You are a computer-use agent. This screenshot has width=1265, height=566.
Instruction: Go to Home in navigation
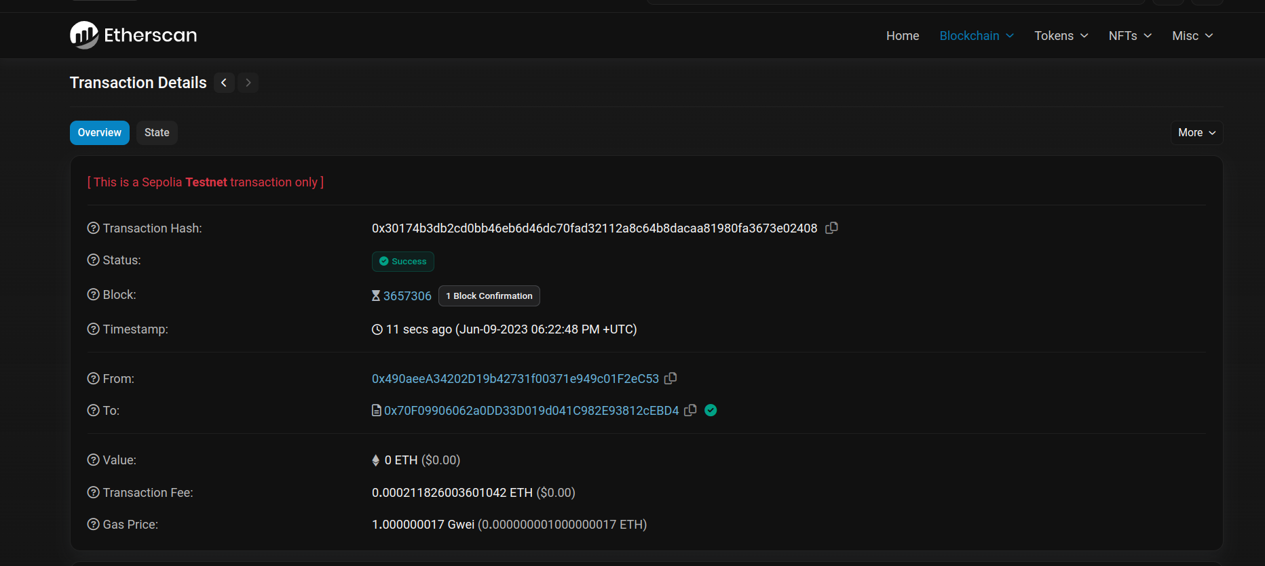pos(903,36)
